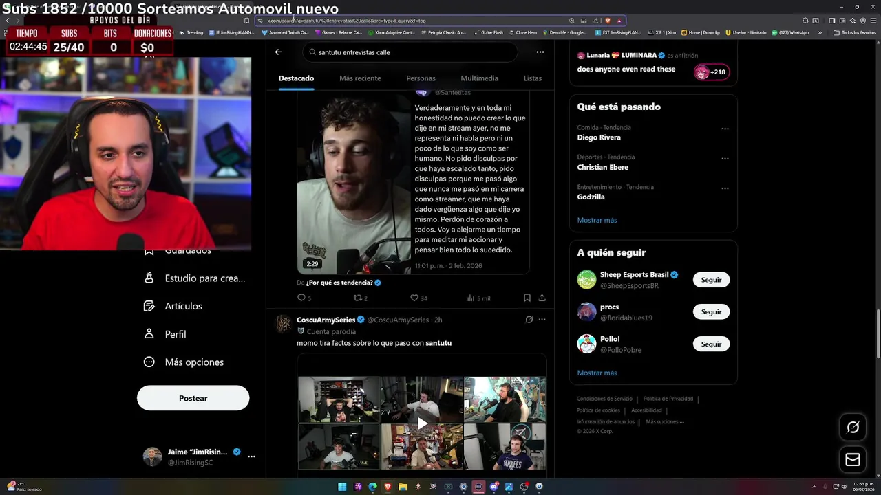Switch to Listas tab

click(x=533, y=78)
